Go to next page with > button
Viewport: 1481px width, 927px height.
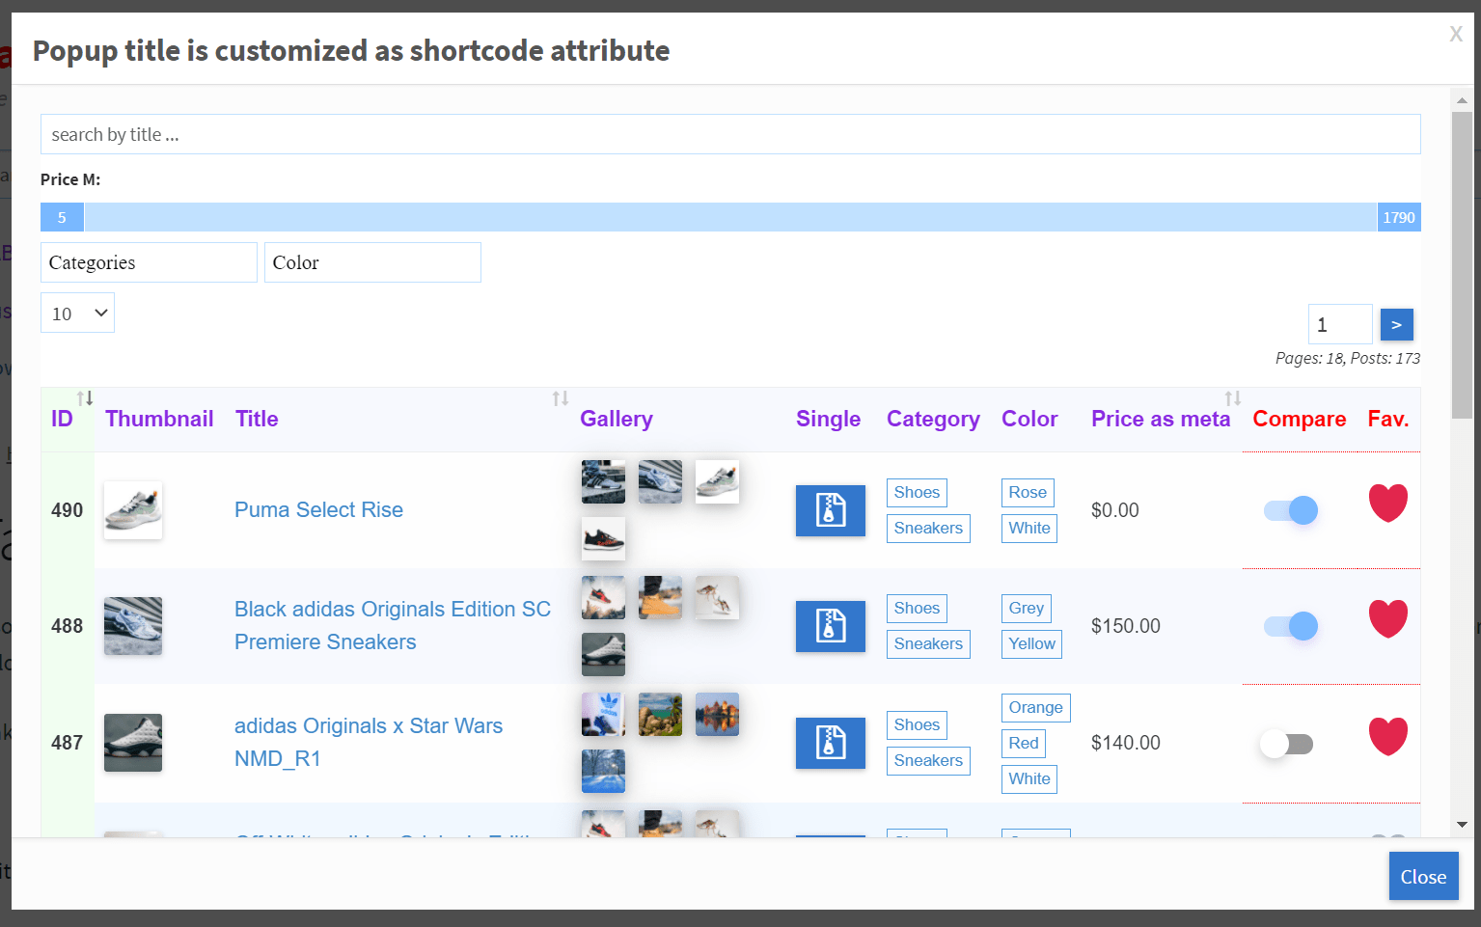point(1397,325)
